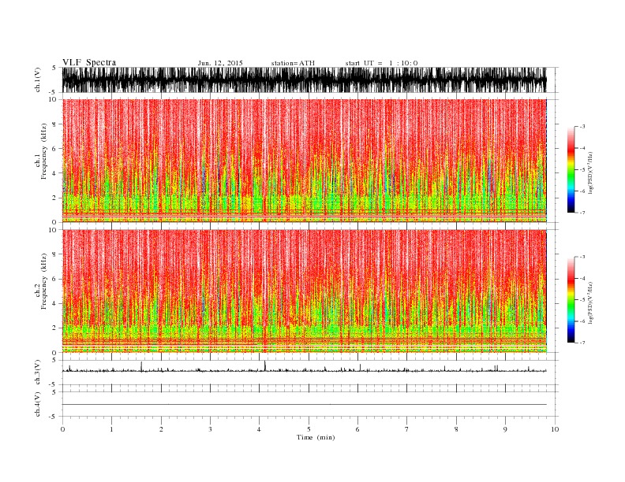Click the "-5" tick on ch.1 colorbar
This screenshot has width=625, height=482.
[x=582, y=169]
